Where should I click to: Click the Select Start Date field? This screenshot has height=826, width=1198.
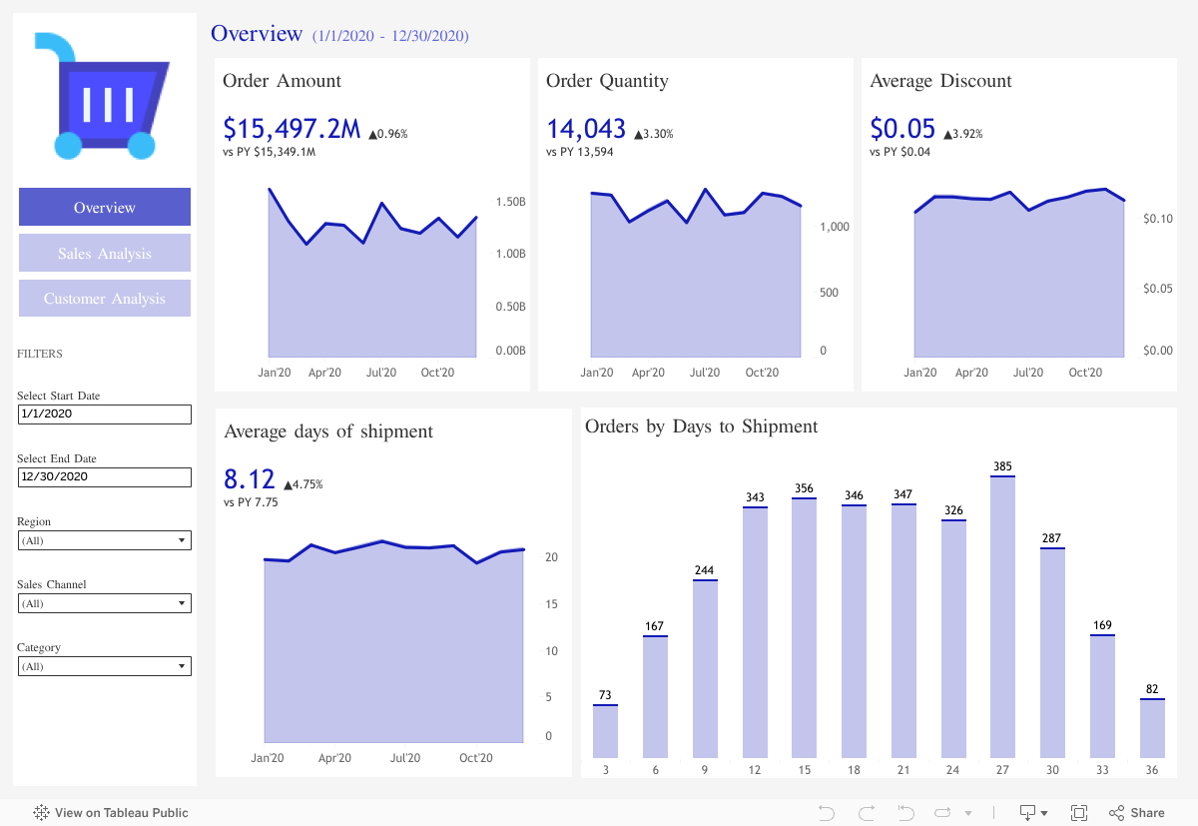[104, 413]
